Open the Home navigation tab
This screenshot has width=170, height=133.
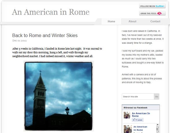tap(111, 21)
